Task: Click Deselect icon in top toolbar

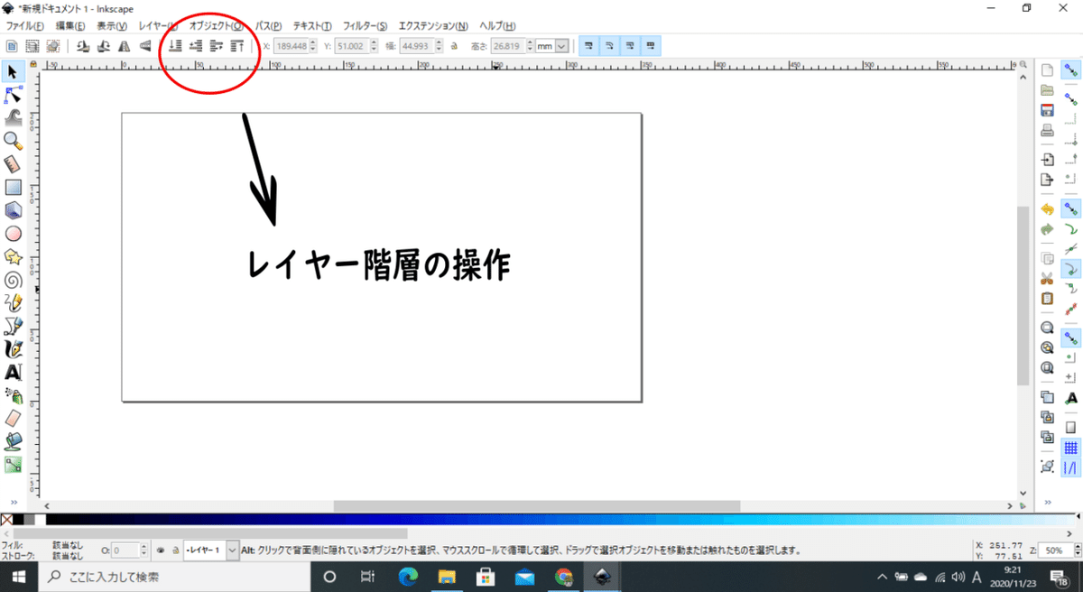Action: coord(53,45)
